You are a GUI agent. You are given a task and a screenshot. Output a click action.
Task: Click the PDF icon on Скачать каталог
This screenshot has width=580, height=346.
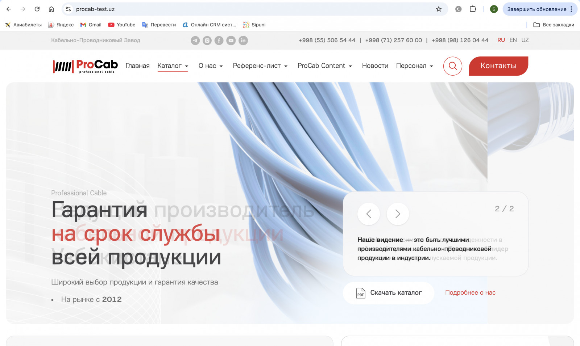[x=361, y=293]
